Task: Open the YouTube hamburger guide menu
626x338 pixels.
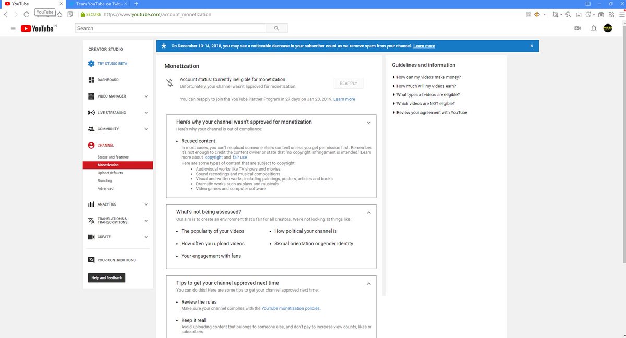Action: point(13,28)
